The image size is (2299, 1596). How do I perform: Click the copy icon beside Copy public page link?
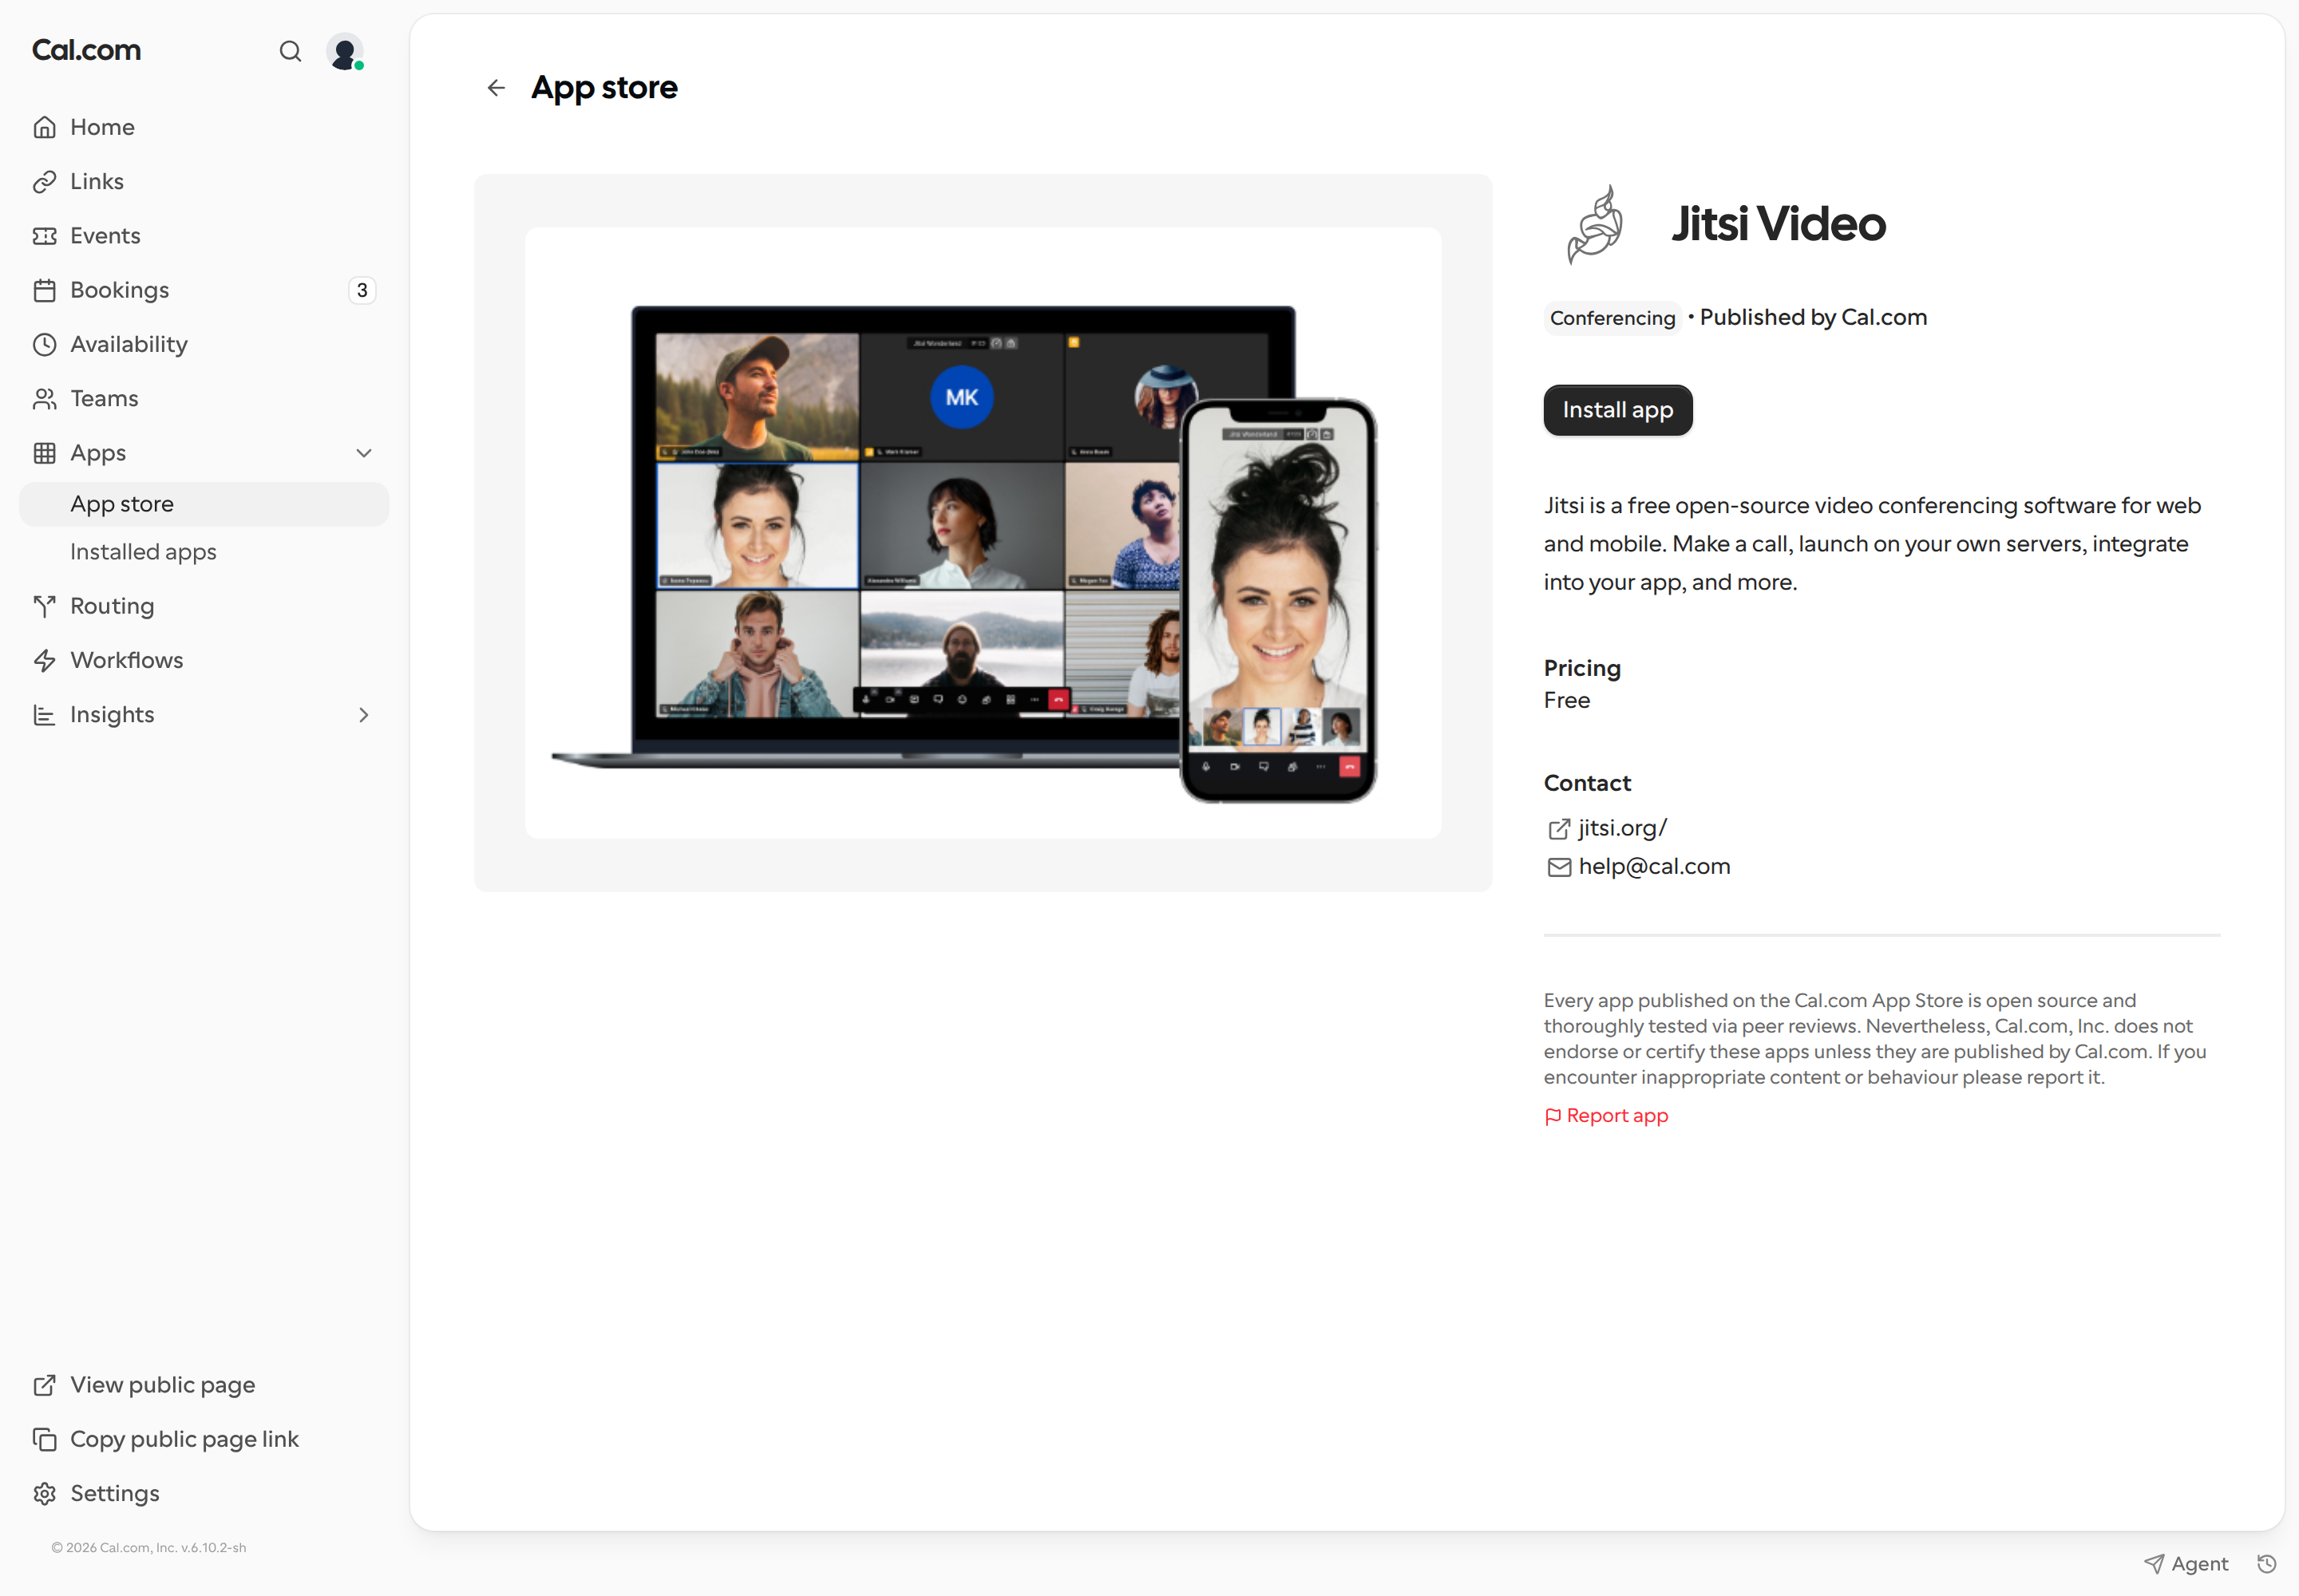pos(44,1439)
